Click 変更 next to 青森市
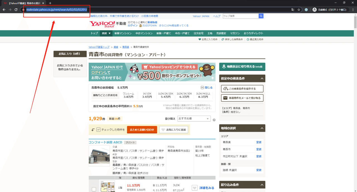Viewport: 357px width, 192px height. point(259,149)
